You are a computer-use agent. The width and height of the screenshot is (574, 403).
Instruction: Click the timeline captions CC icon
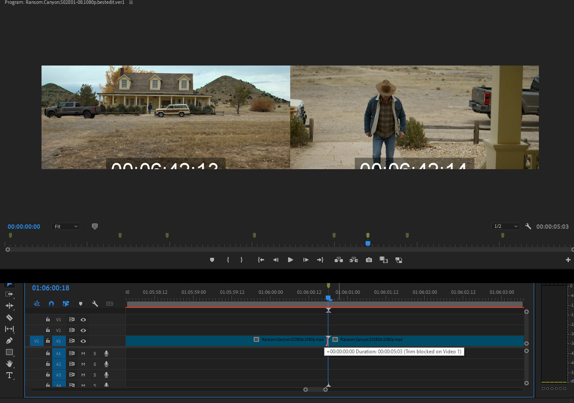tap(110, 304)
